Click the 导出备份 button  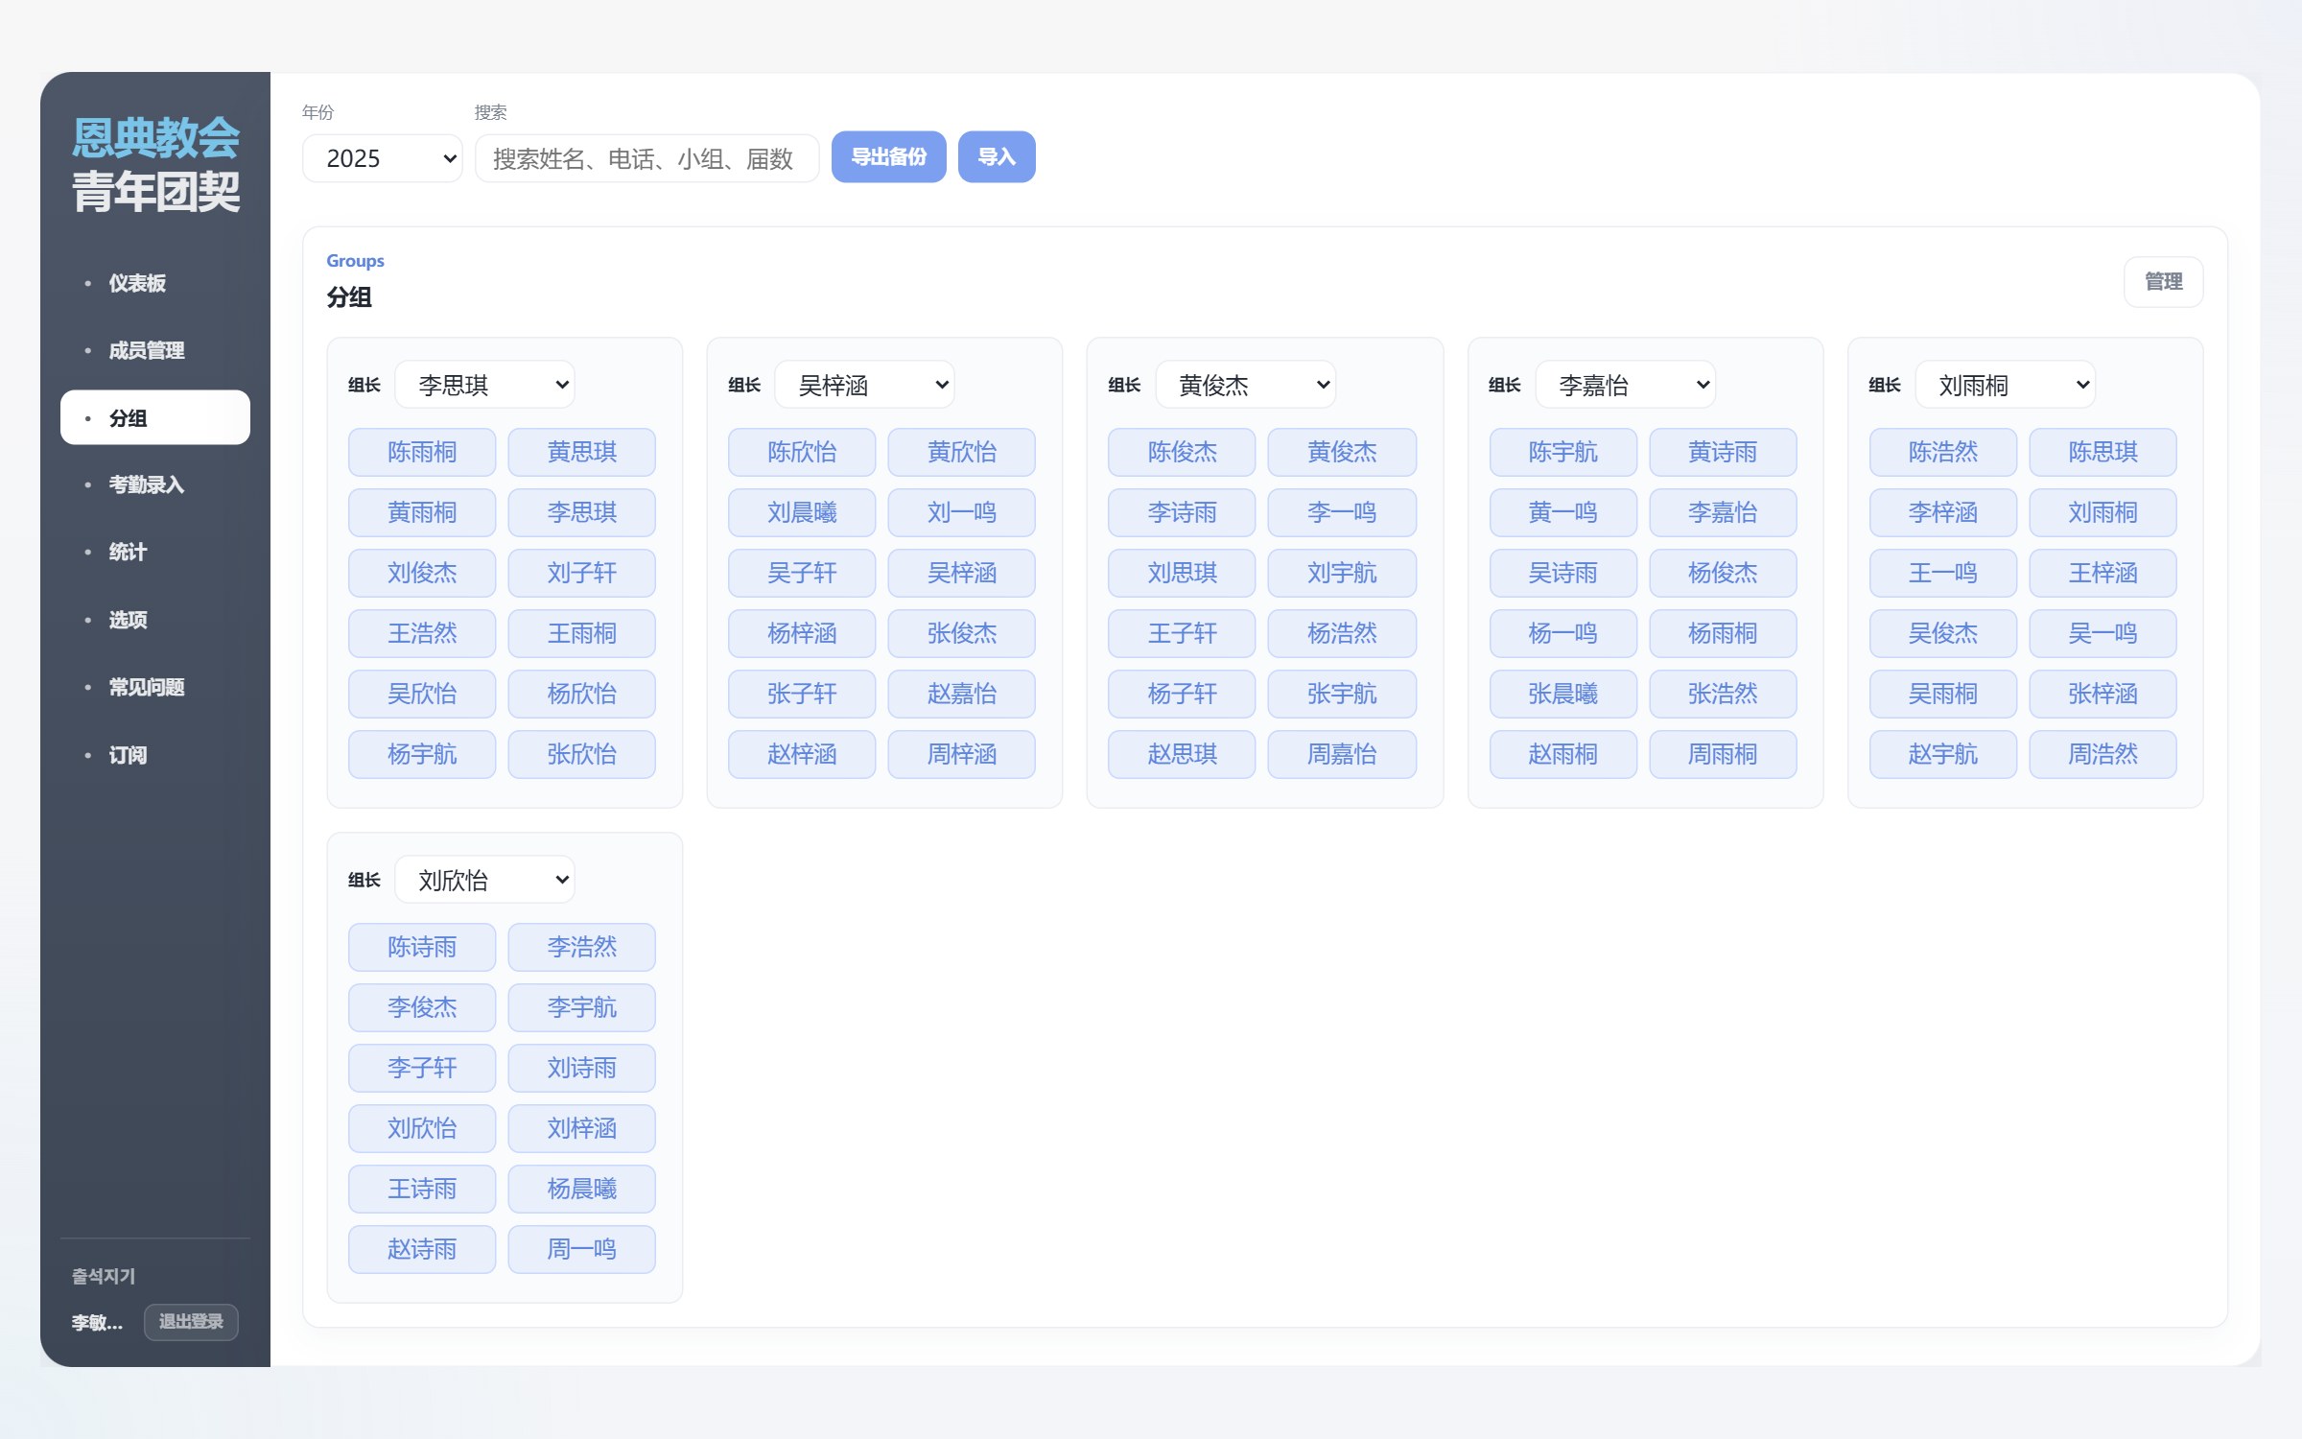888,156
